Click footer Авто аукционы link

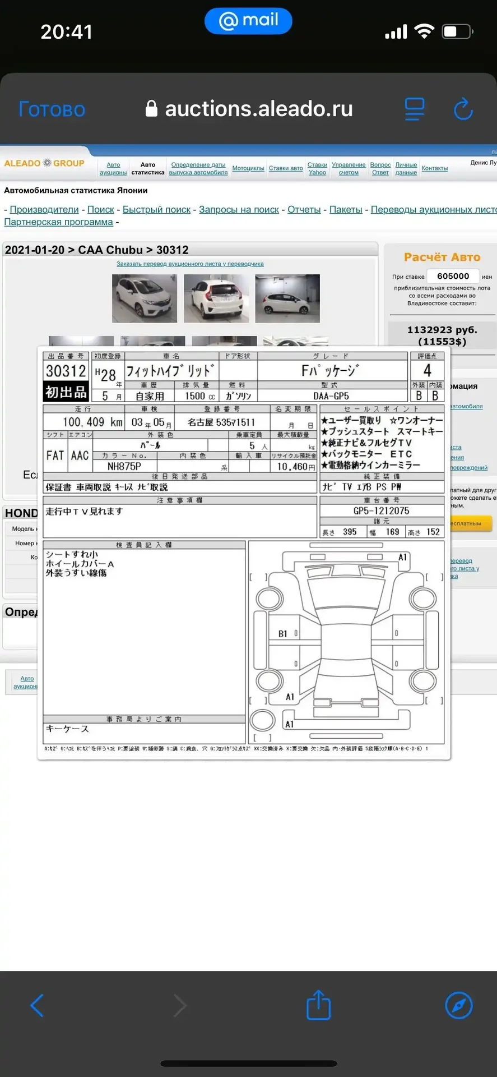pos(26,683)
